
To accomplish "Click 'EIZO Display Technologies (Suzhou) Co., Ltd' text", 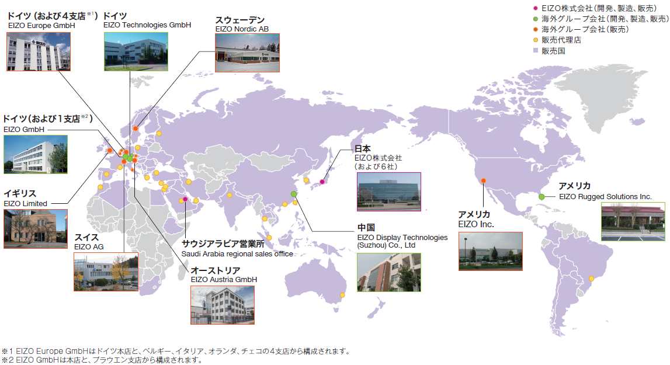I will coord(402,241).
